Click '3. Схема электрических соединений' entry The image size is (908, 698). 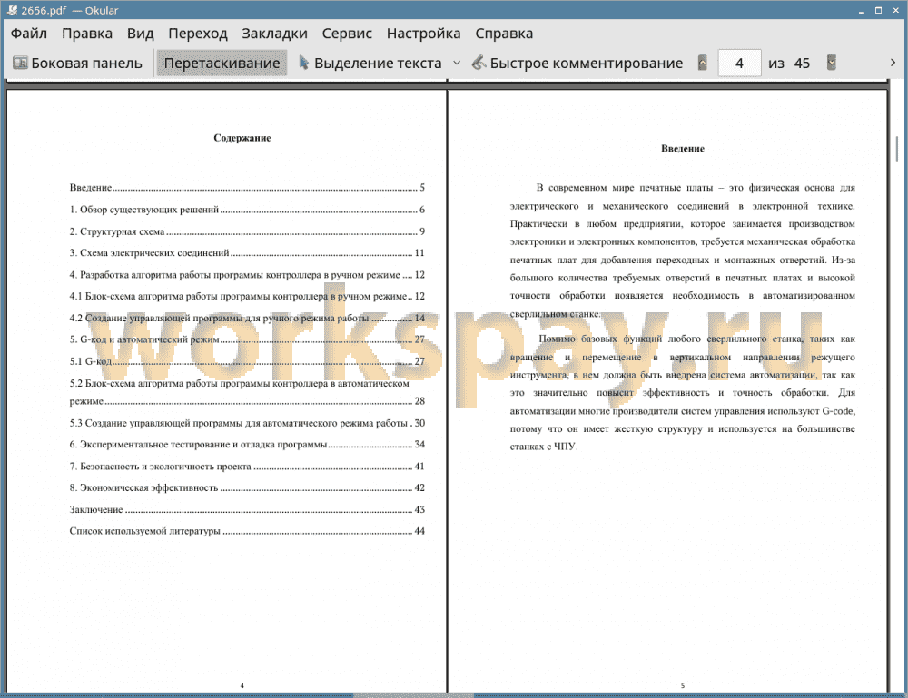(247, 253)
